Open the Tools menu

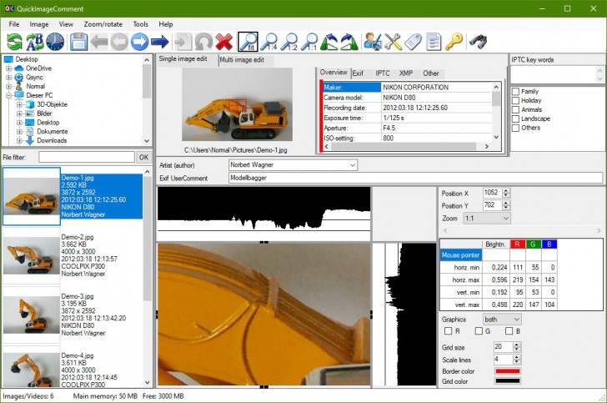tap(141, 24)
